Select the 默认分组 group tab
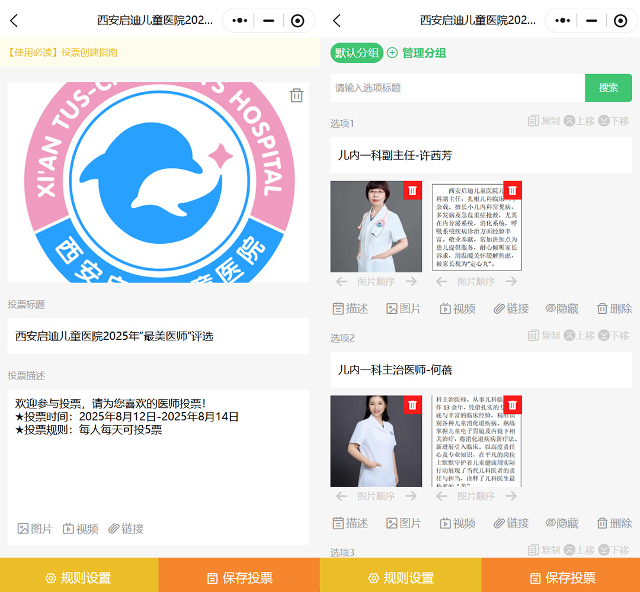The height and width of the screenshot is (592, 640). point(357,53)
